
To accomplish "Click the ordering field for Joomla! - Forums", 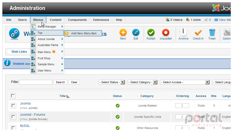I will point(182,117).
